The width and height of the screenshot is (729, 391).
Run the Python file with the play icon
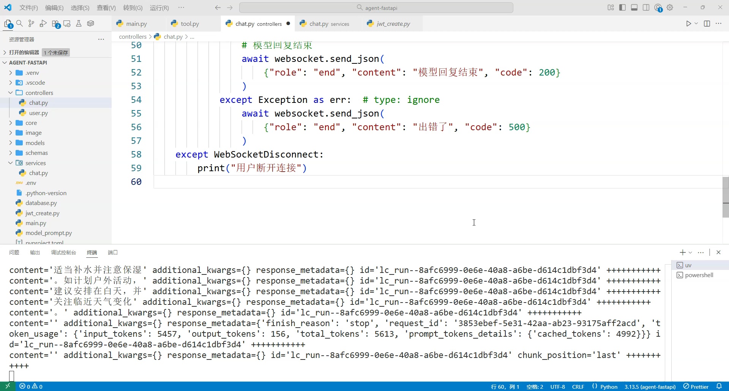[688, 24]
